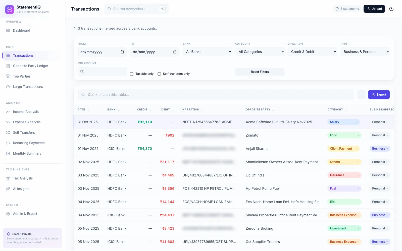Click the 3 statements document badge
Viewport: 402px width, 251px height.
click(x=347, y=9)
